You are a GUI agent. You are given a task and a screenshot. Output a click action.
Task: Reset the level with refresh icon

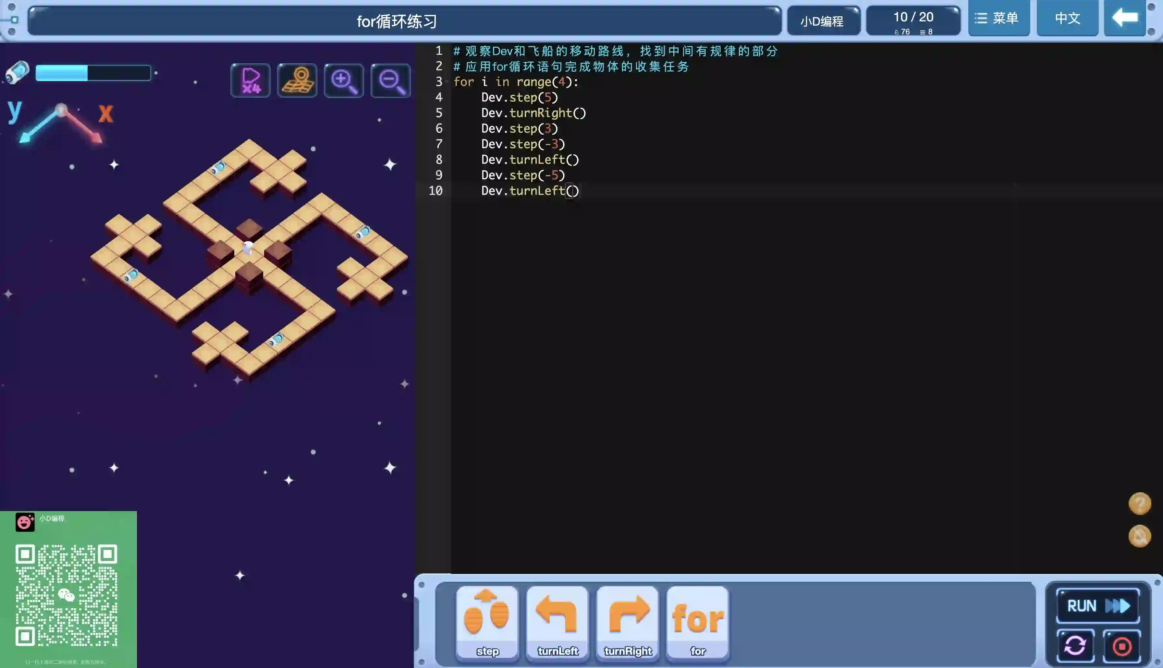point(1075,646)
